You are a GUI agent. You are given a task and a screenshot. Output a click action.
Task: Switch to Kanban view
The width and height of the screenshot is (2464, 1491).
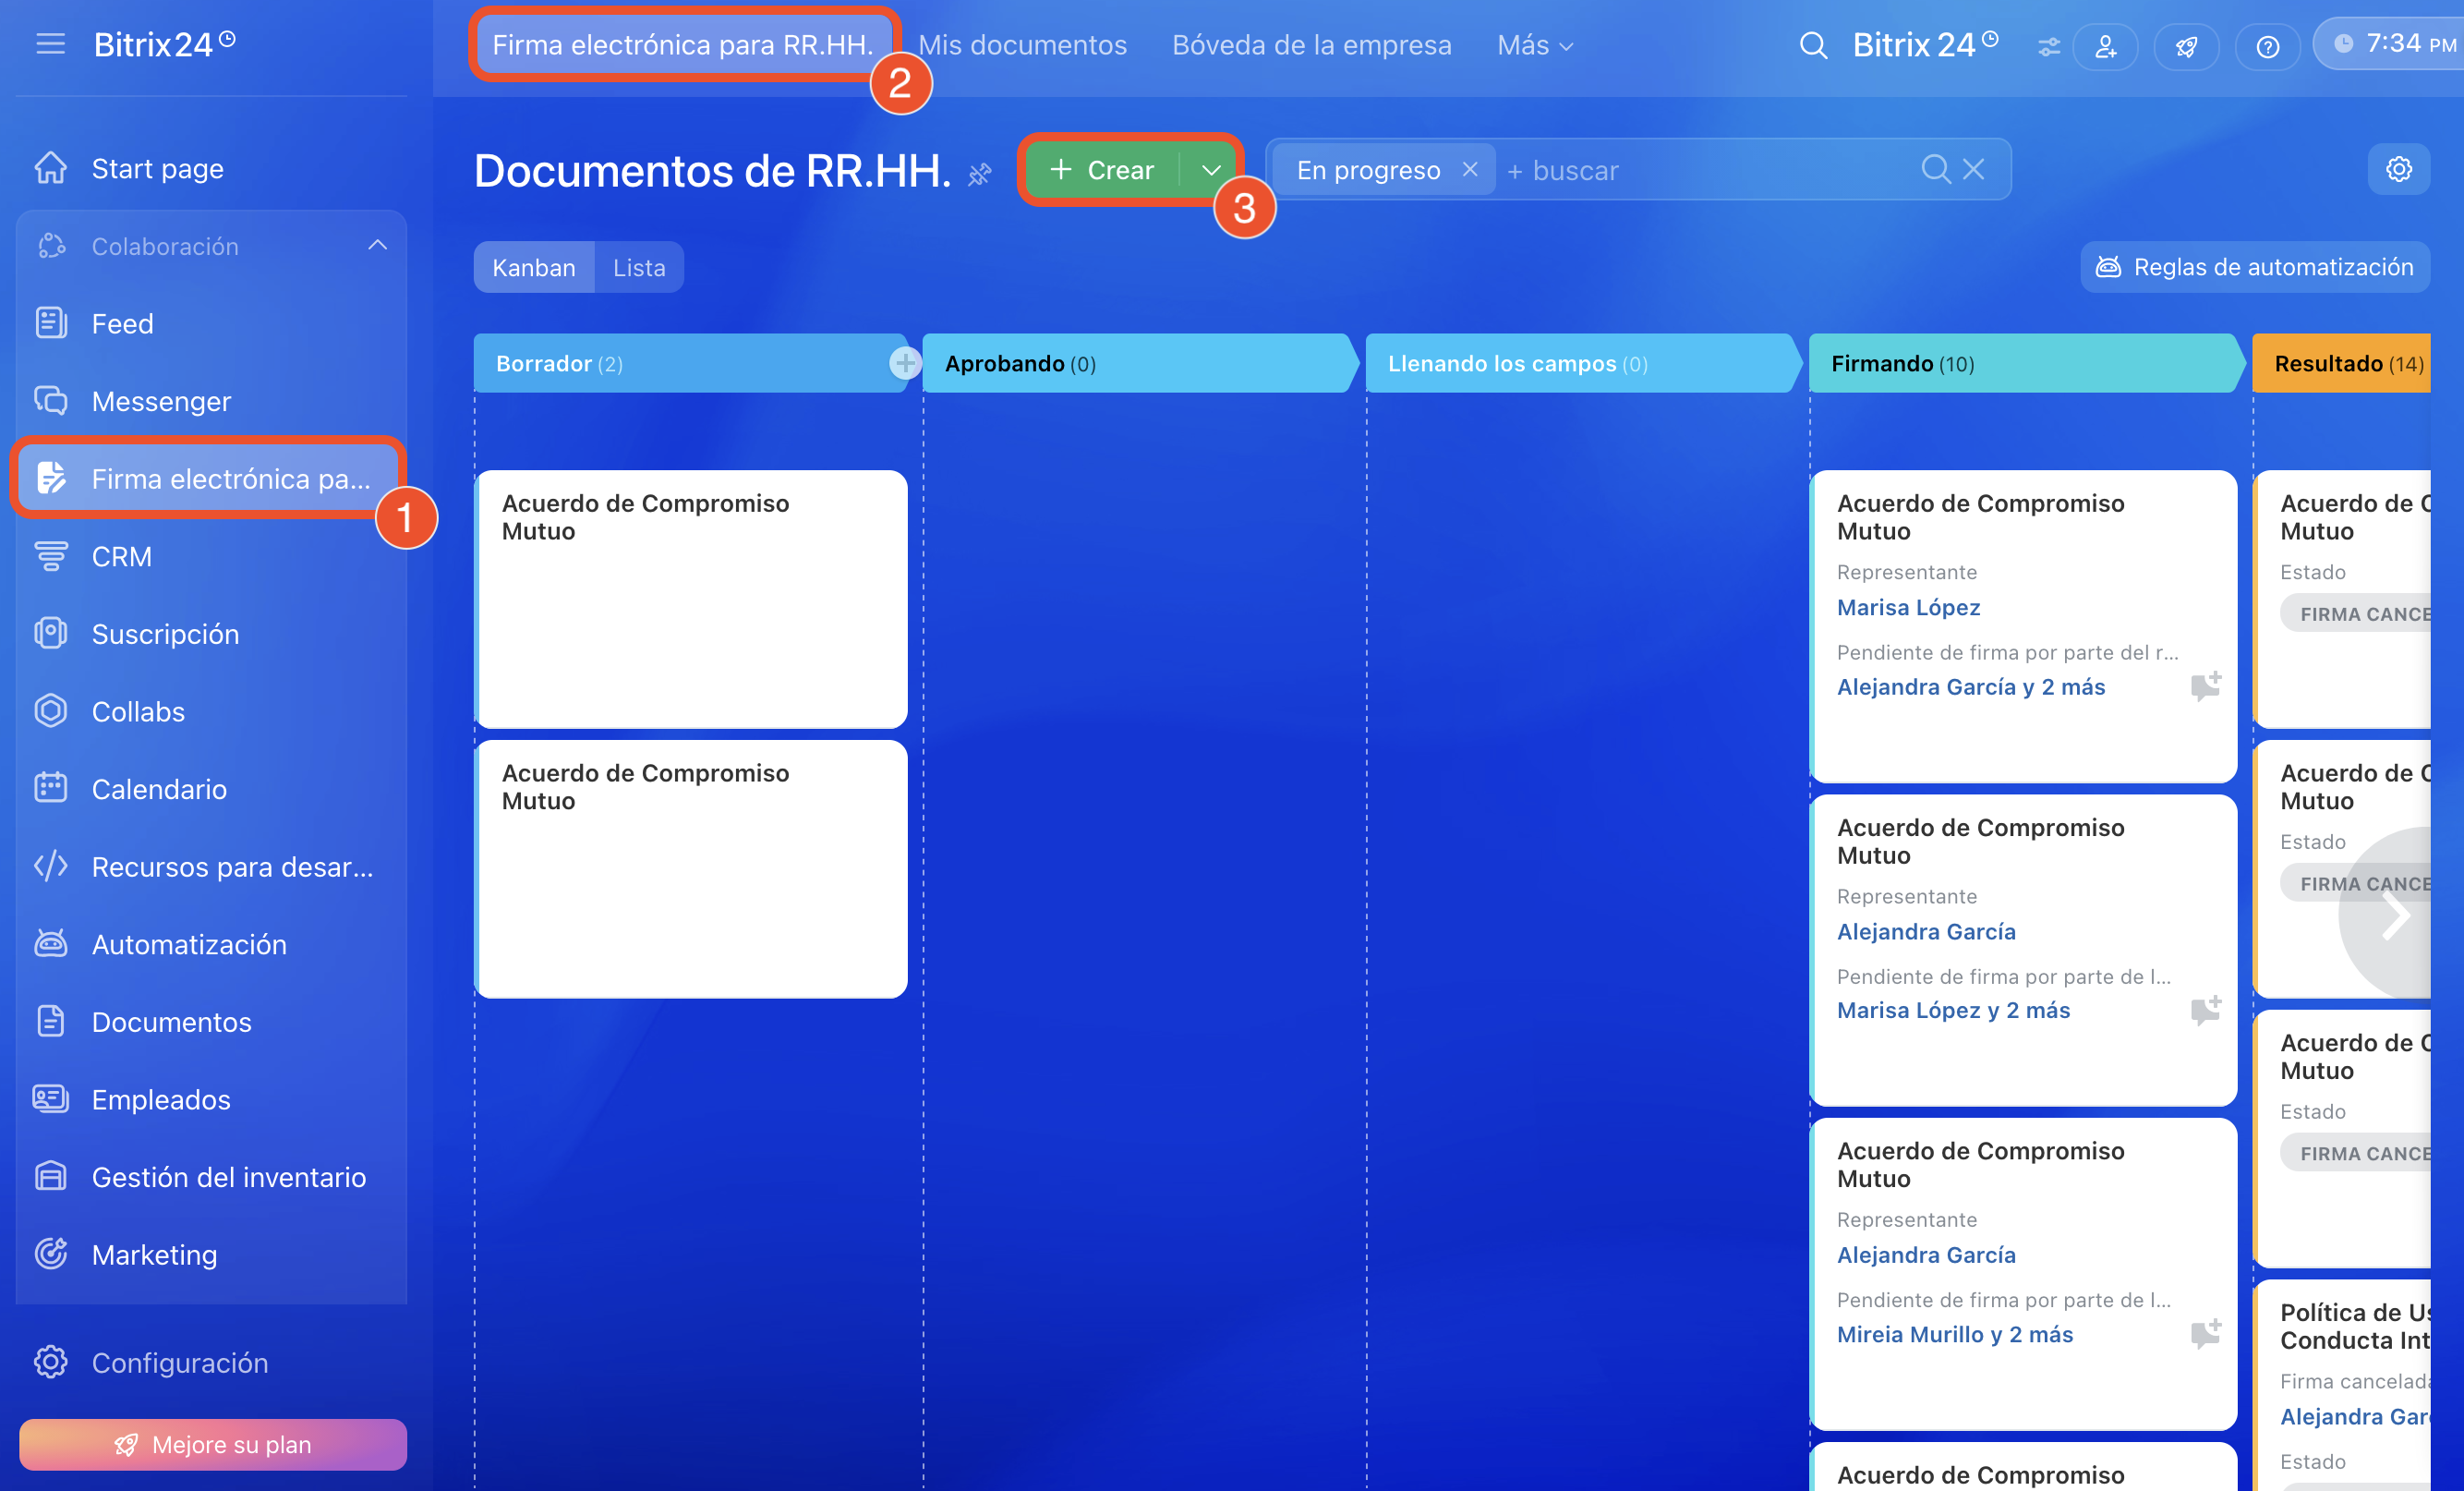click(x=533, y=268)
